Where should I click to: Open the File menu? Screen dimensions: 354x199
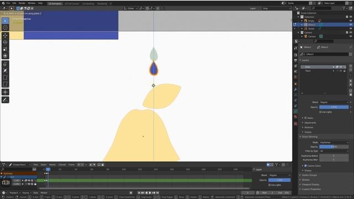[8, 3]
